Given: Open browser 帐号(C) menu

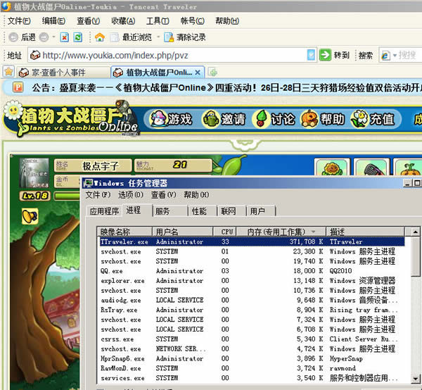Looking at the screenshot, I should (193, 20).
